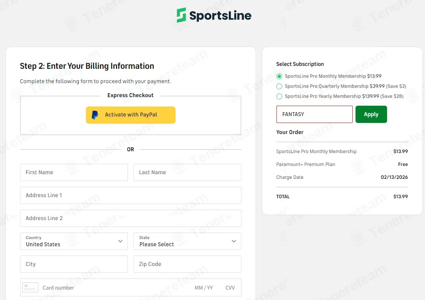
Task: Click the TOTAL label
Action: point(283,197)
